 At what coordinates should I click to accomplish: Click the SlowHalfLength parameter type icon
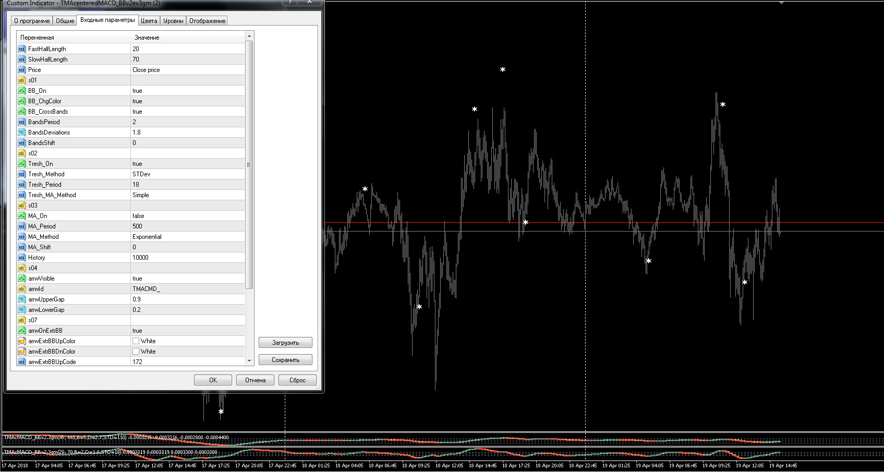pos(22,59)
